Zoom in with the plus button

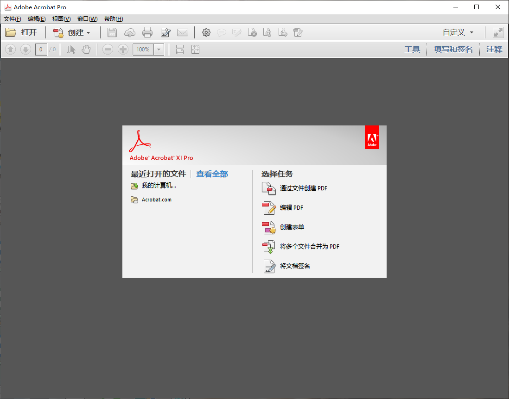pyautogui.click(x=123, y=49)
